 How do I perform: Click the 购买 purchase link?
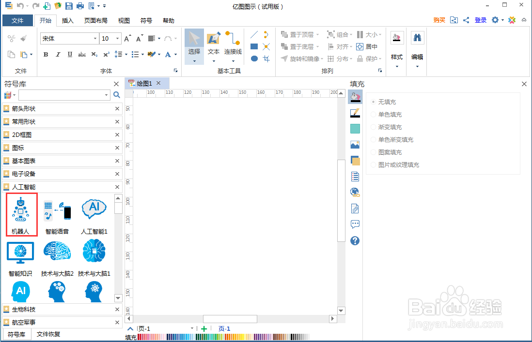(x=439, y=20)
